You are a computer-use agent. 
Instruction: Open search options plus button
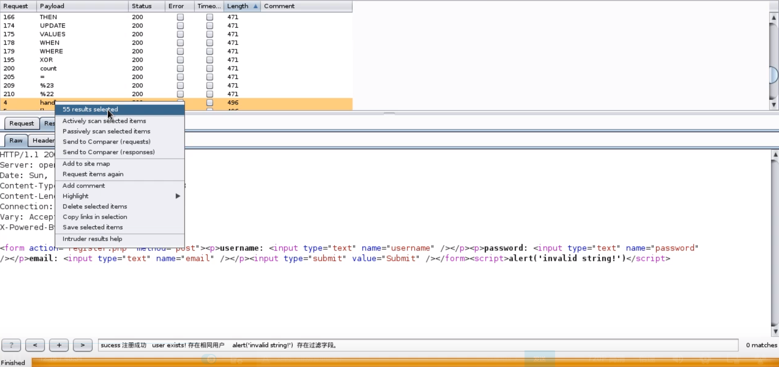(59, 345)
